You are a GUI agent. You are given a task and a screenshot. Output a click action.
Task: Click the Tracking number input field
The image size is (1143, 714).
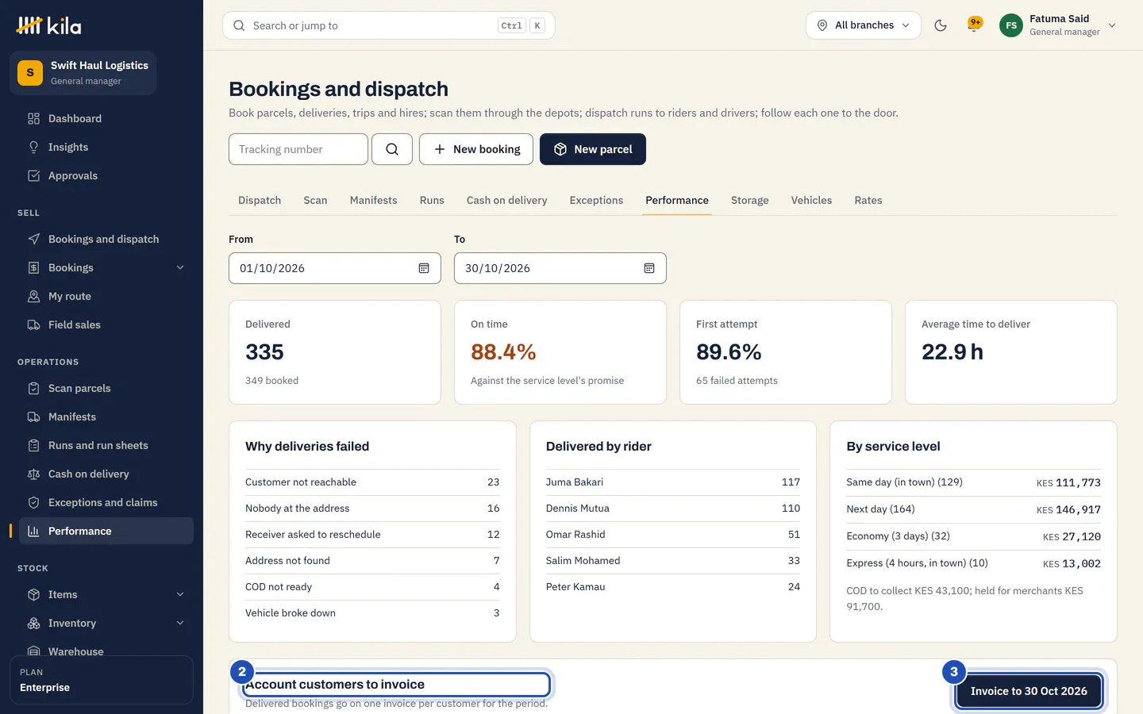298,149
